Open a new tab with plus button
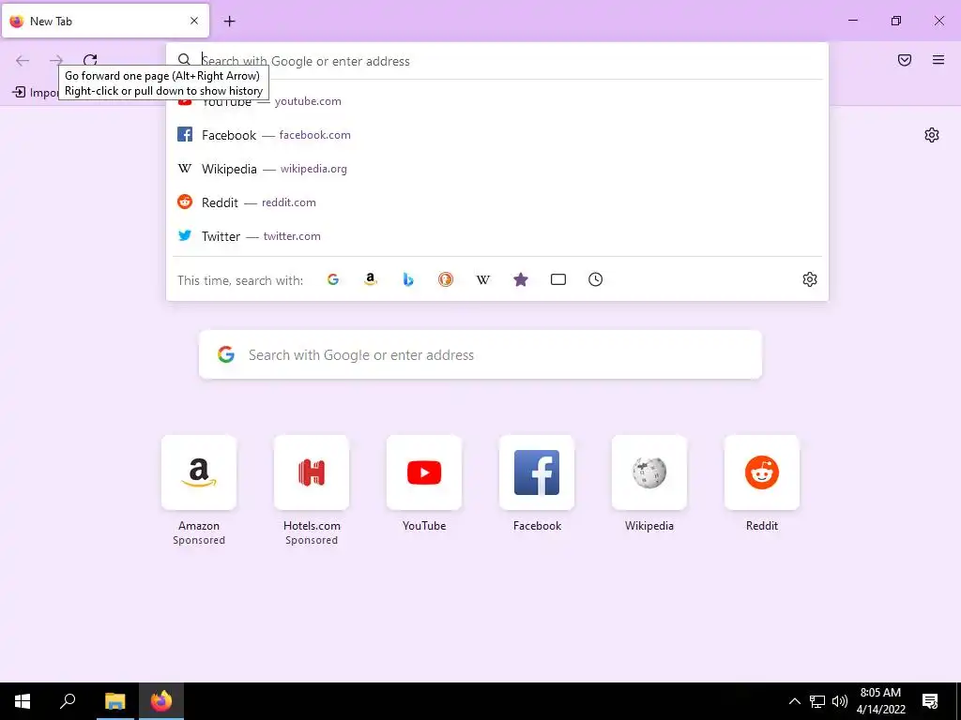 [229, 21]
